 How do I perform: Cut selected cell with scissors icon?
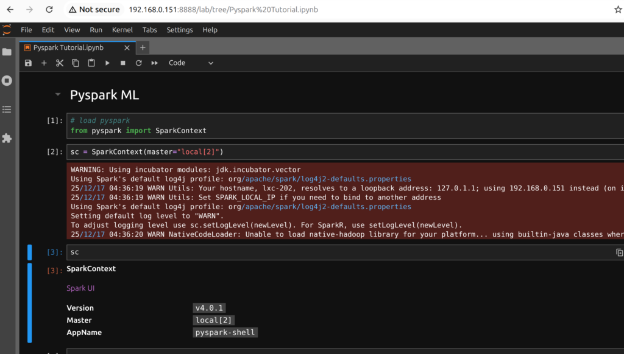pos(60,63)
